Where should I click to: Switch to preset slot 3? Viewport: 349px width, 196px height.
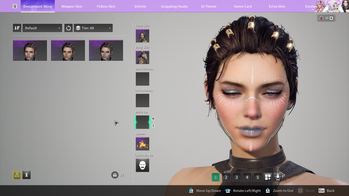[236, 177]
